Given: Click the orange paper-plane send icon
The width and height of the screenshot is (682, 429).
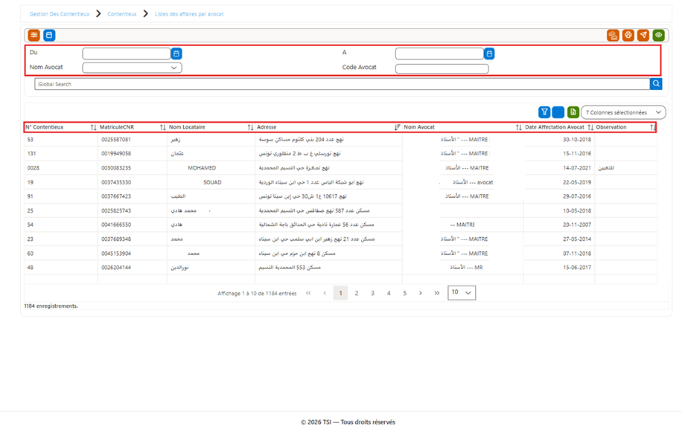Looking at the screenshot, I should pyautogui.click(x=643, y=35).
